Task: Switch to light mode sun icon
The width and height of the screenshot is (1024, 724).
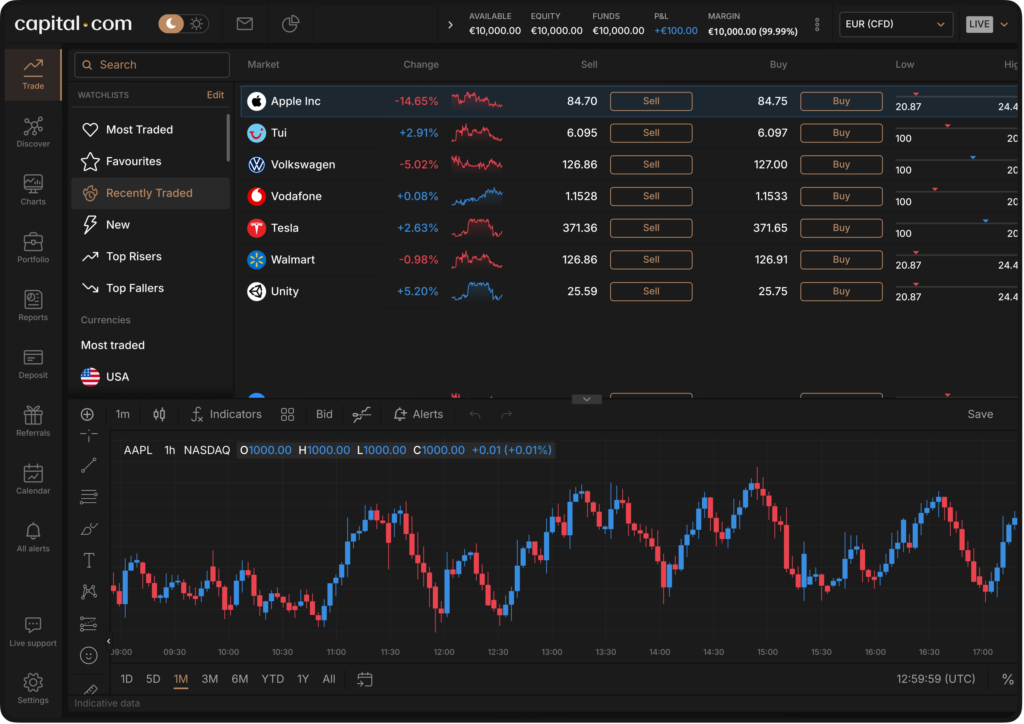Action: (197, 24)
